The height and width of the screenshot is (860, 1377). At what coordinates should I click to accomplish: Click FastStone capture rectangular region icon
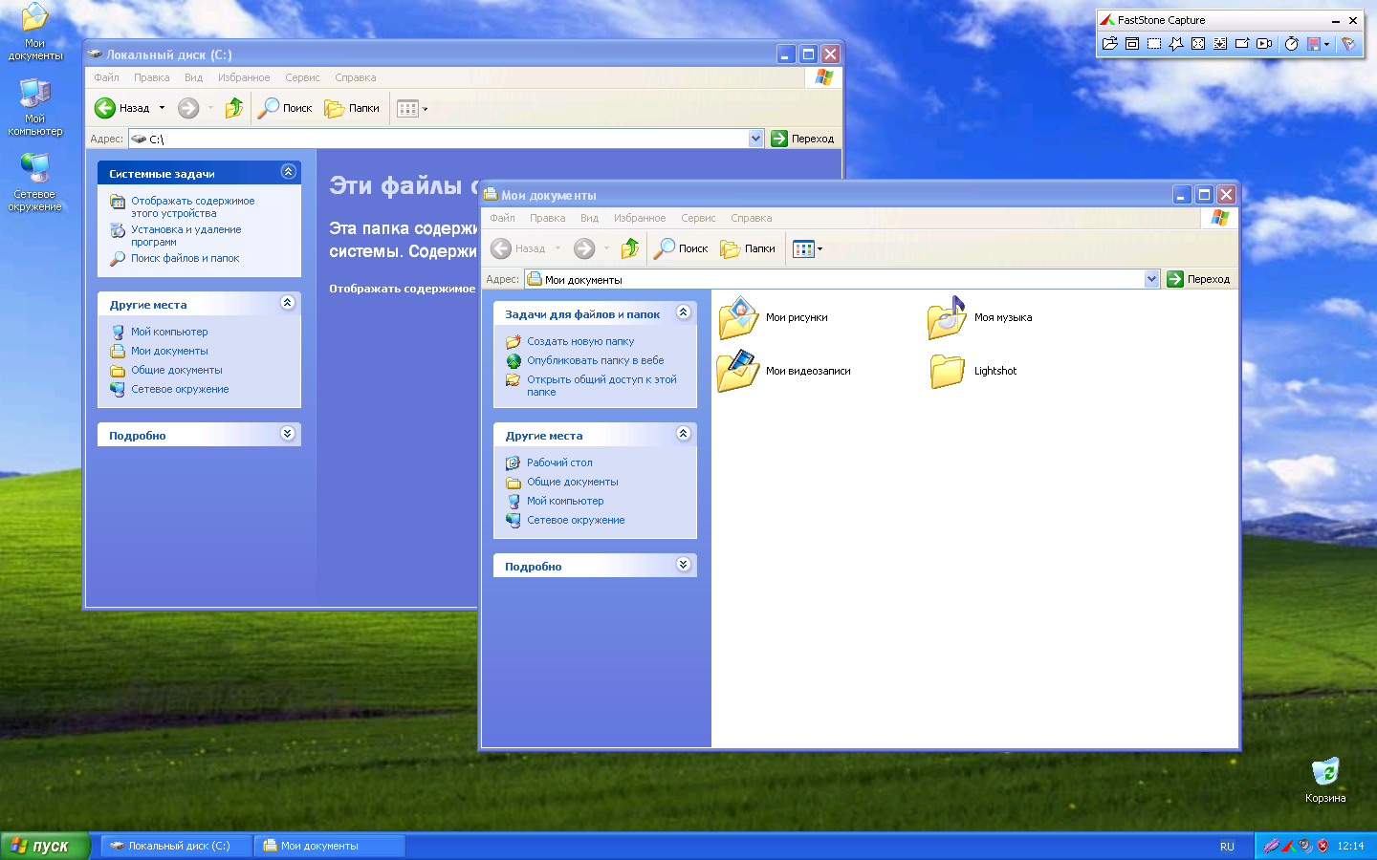point(1154,44)
